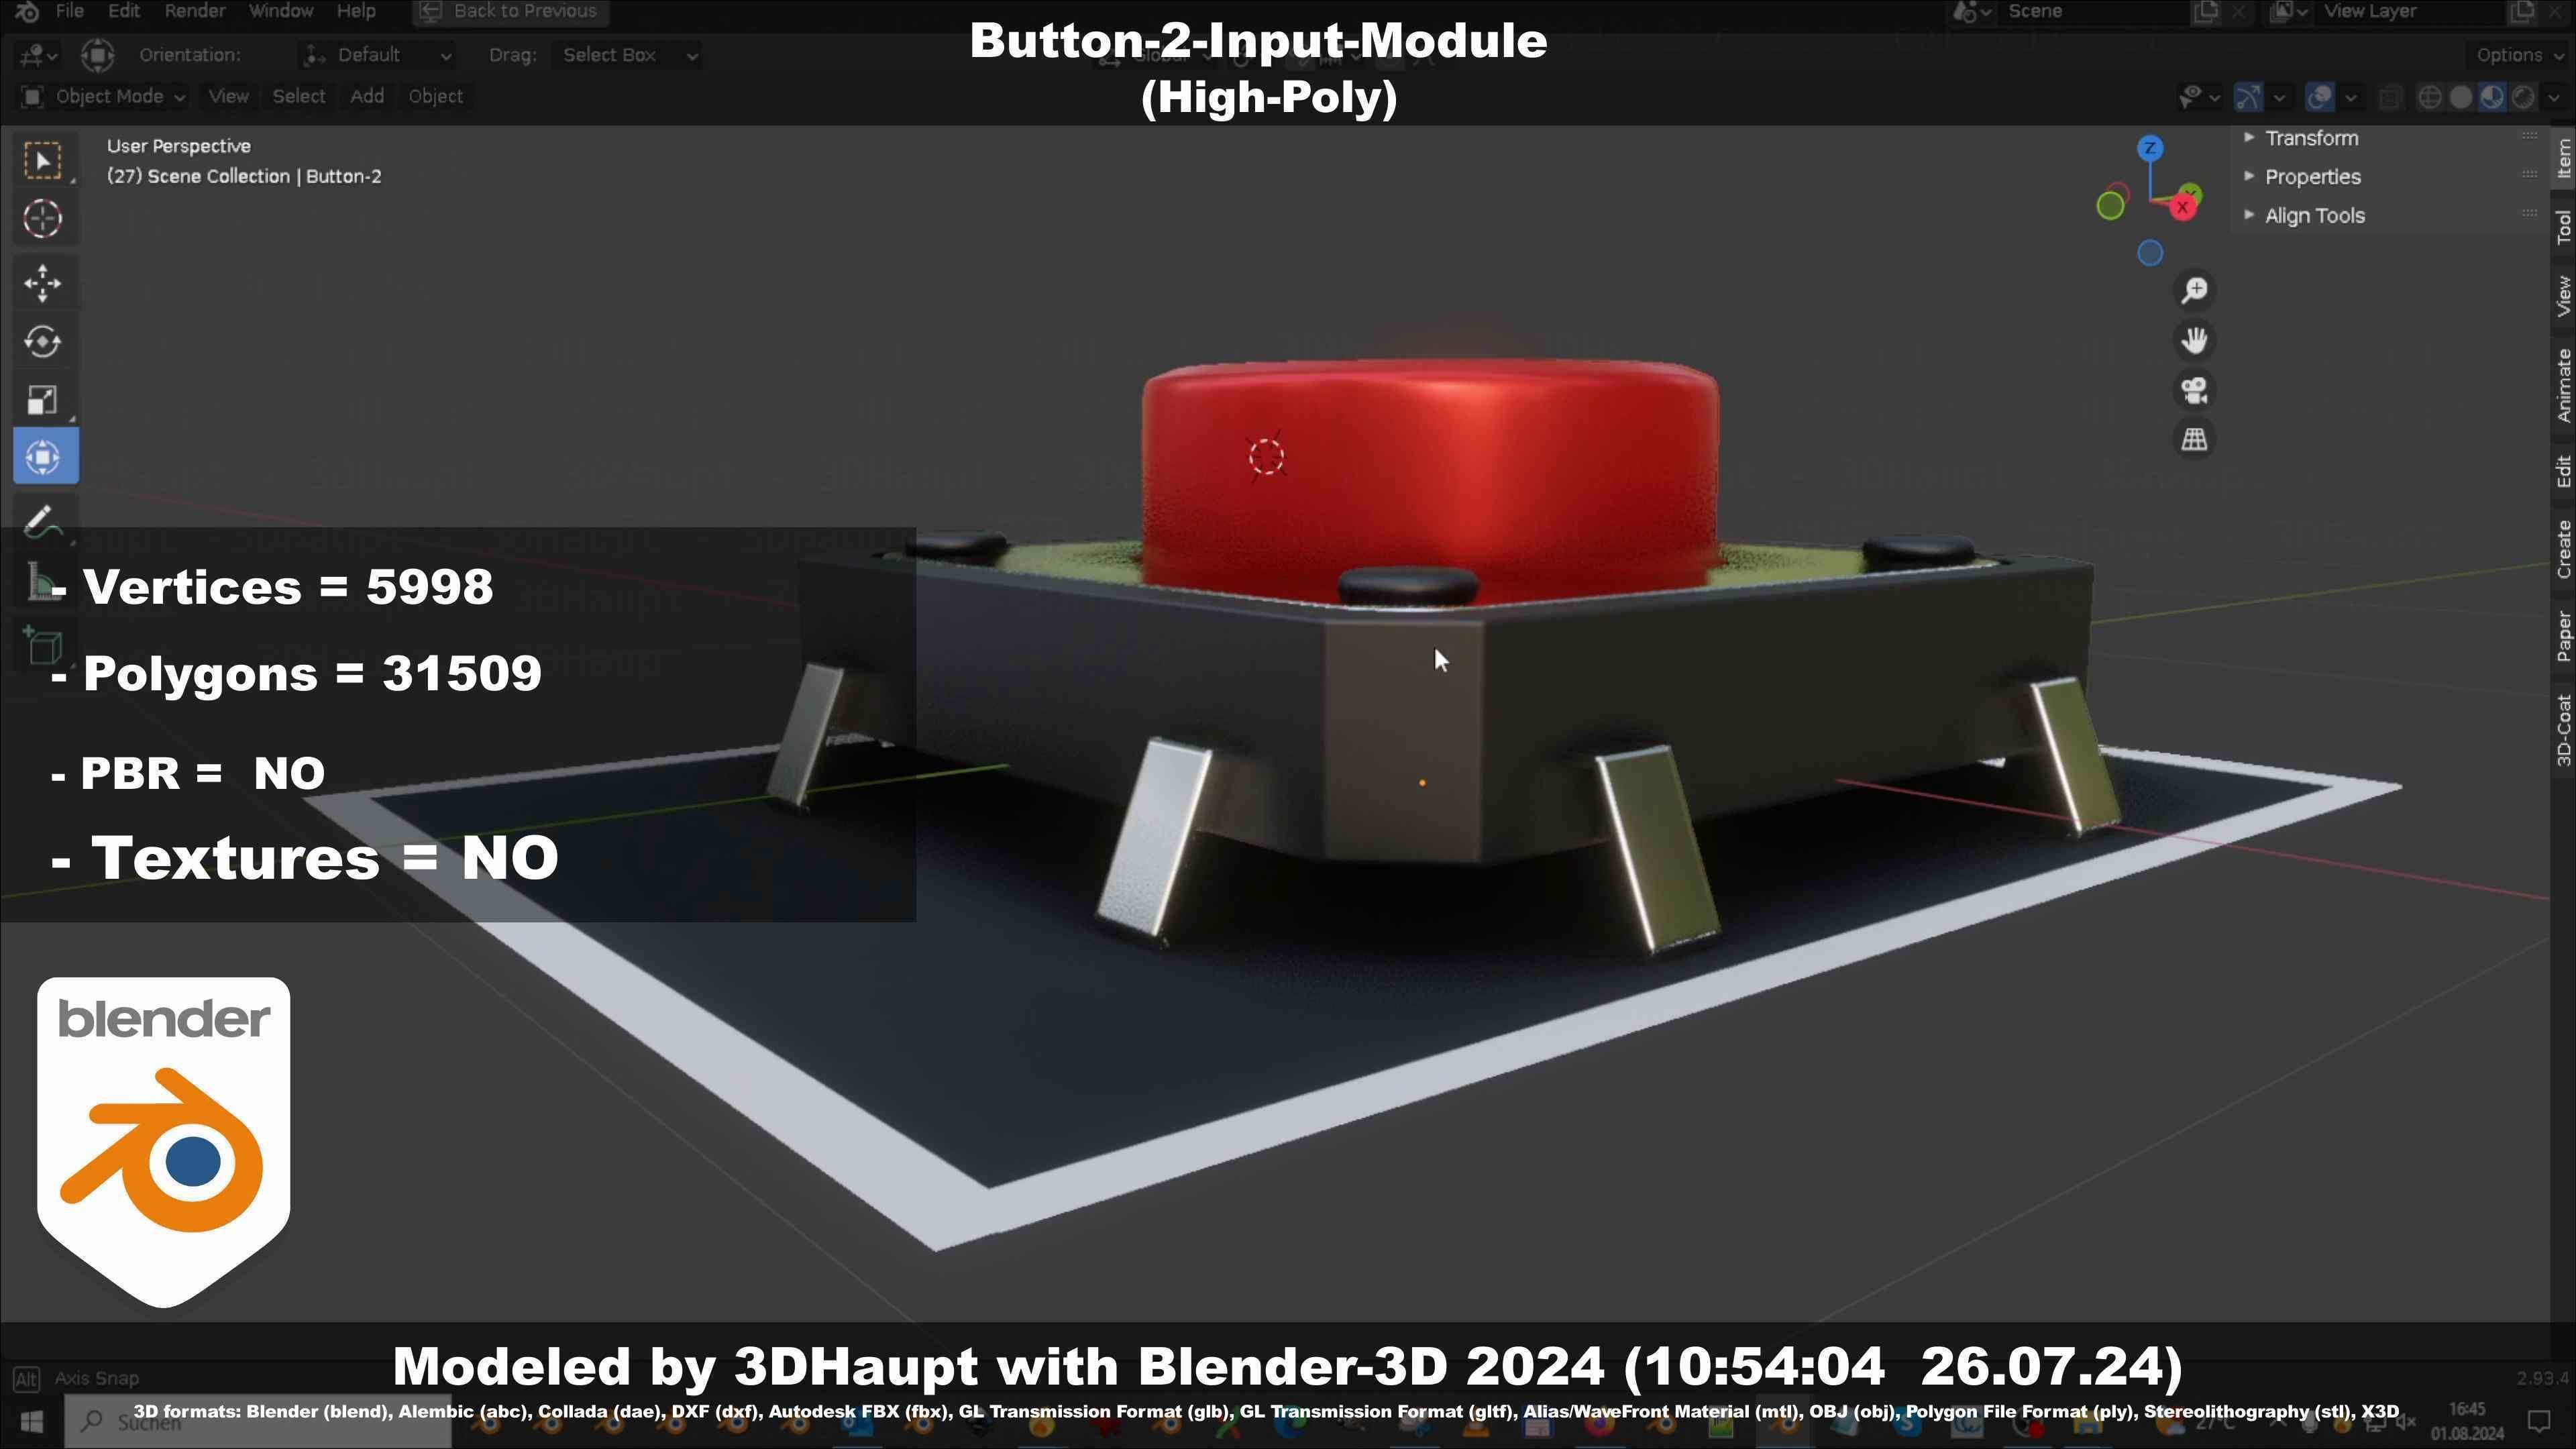Open the Windows notification center icon

2539,1420
